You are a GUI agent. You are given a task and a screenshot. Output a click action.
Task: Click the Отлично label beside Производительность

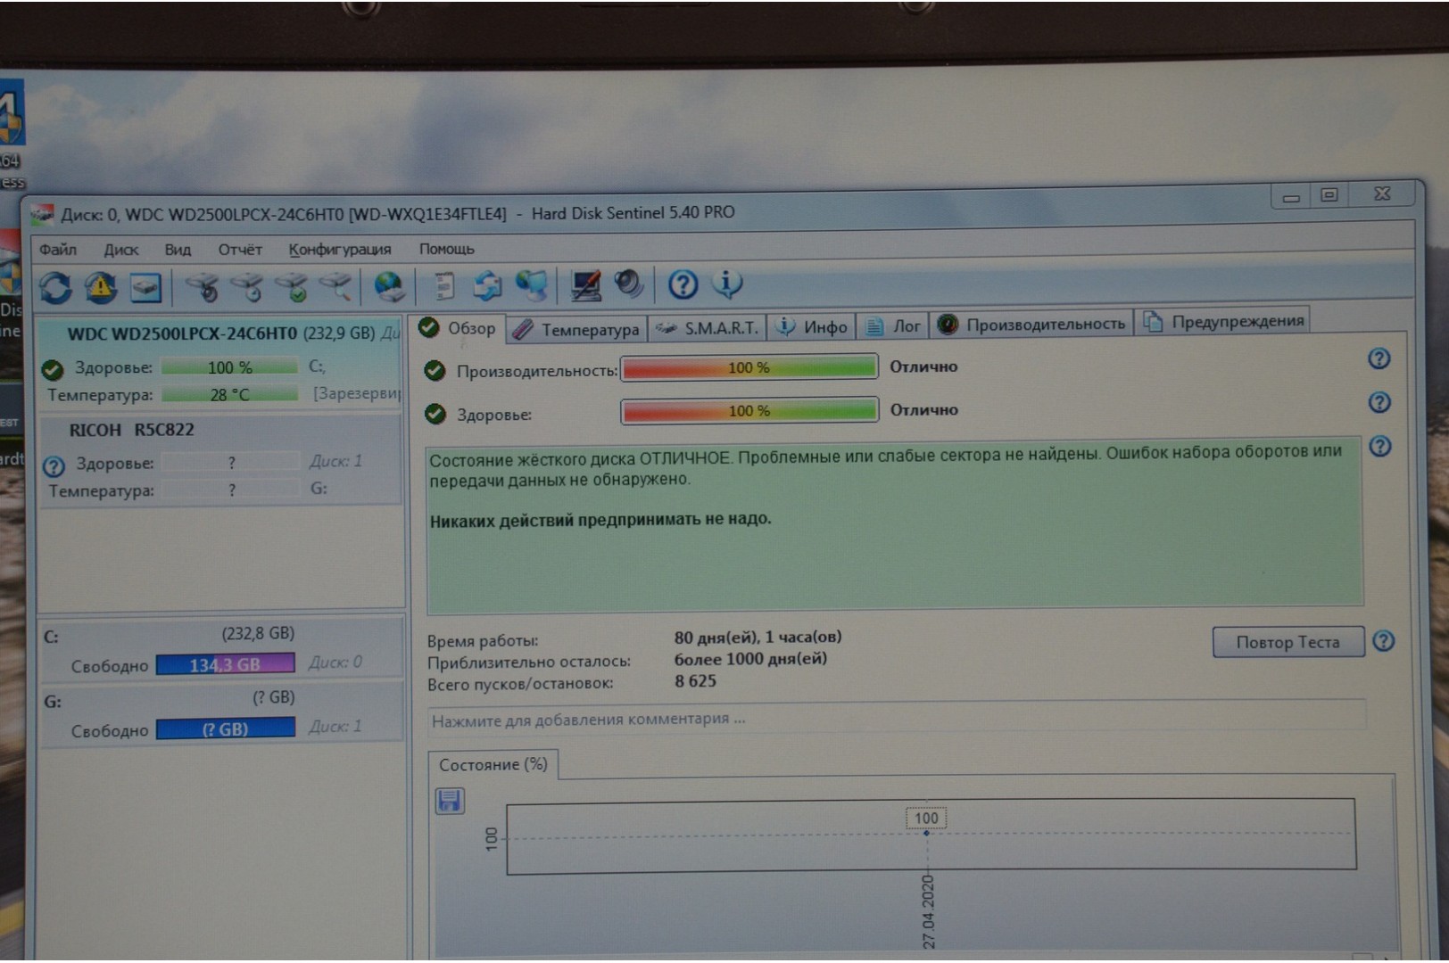(923, 366)
